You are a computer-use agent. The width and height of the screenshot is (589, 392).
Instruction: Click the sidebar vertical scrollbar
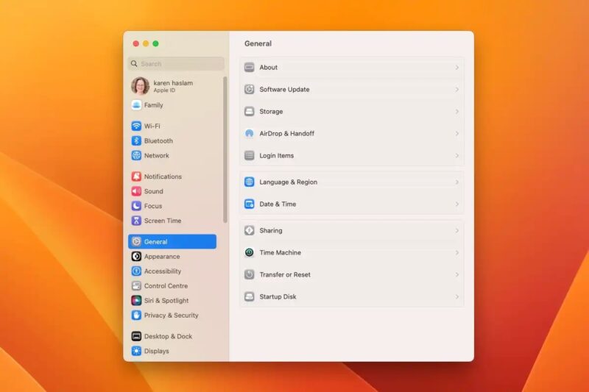(225, 147)
